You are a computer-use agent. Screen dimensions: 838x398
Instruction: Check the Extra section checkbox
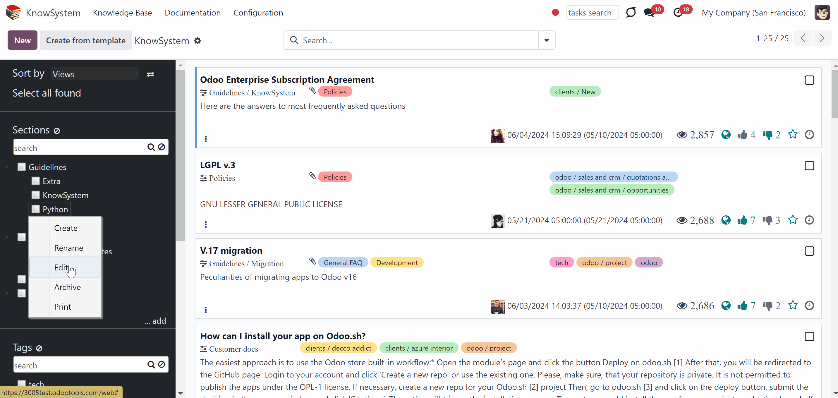(35, 181)
